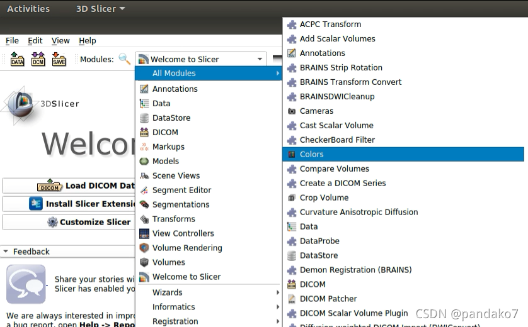Click the Load DICOM (DCM) toolbar icon
The image size is (528, 327).
(38, 59)
